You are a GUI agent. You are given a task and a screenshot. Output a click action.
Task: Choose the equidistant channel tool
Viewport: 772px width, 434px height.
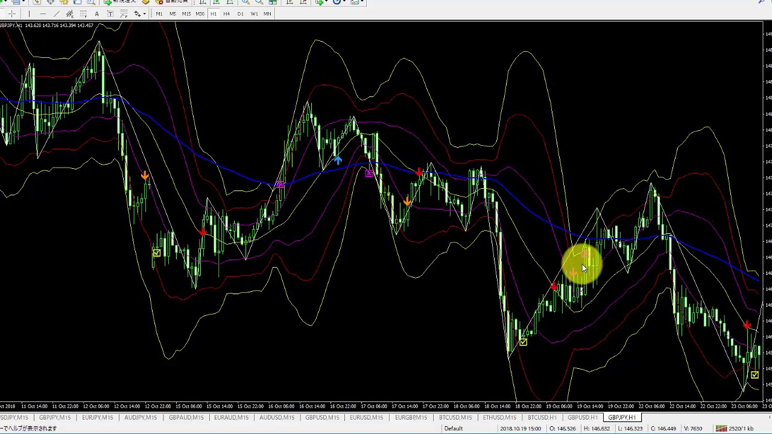[x=70, y=14]
